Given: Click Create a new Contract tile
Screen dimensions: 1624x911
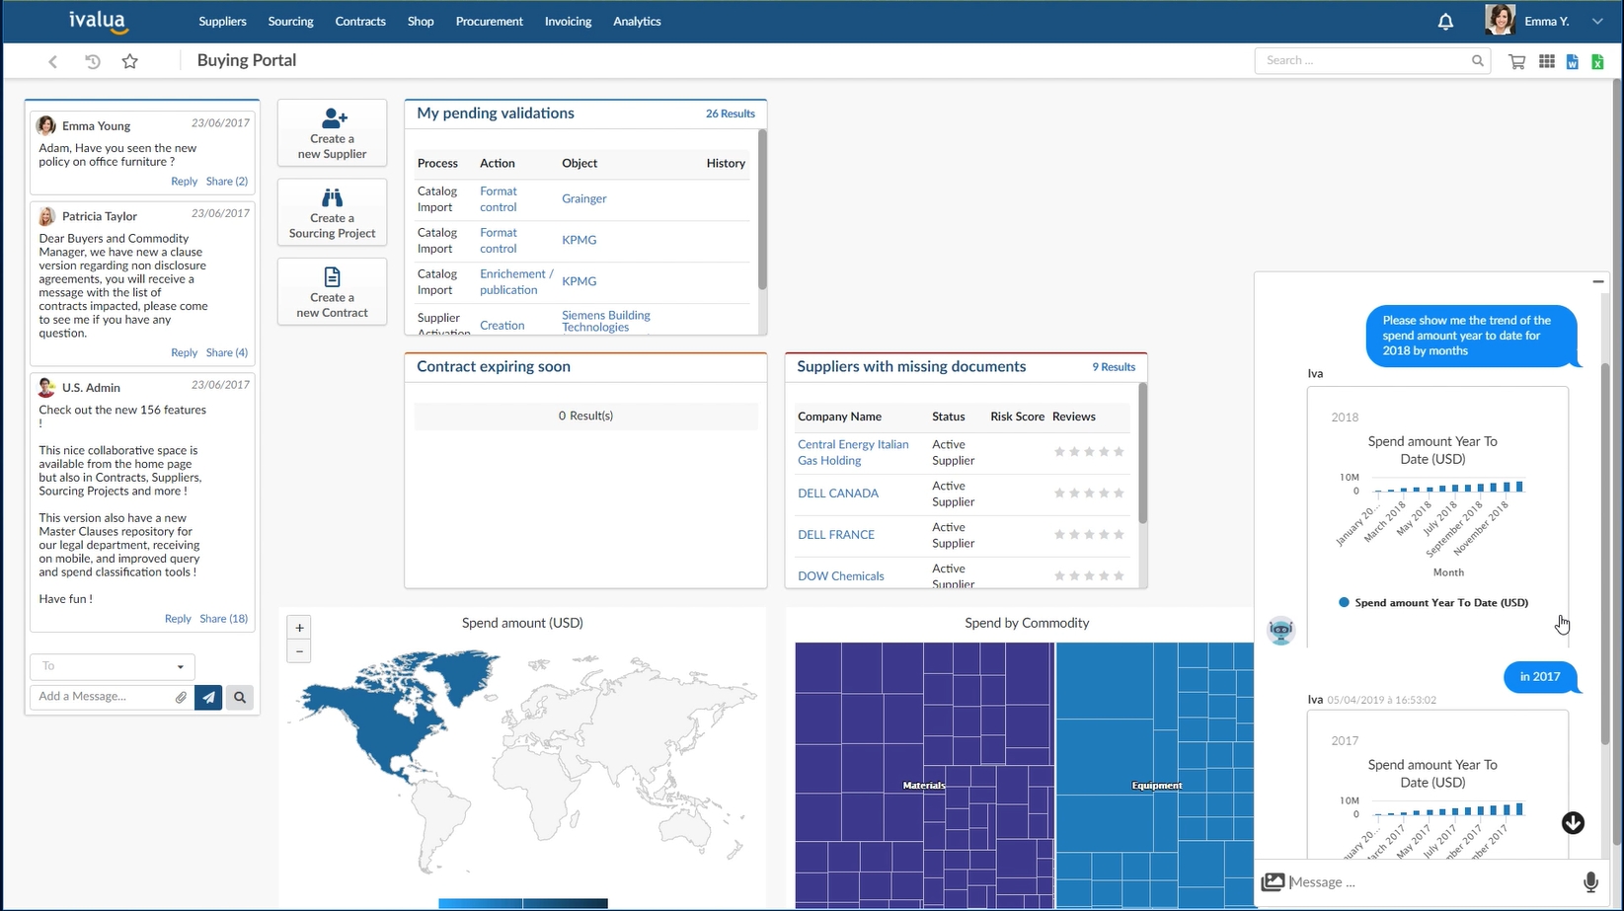Looking at the screenshot, I should point(332,291).
